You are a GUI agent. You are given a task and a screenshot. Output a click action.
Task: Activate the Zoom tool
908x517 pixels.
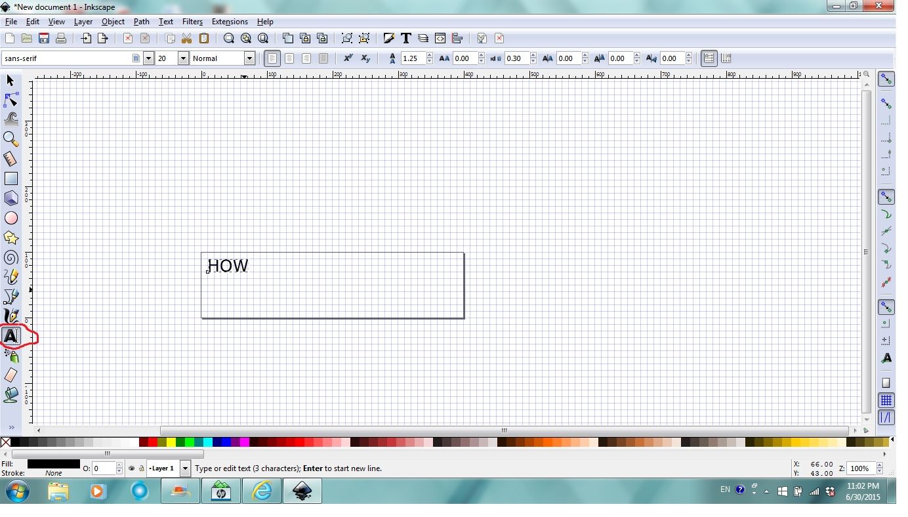(x=10, y=138)
